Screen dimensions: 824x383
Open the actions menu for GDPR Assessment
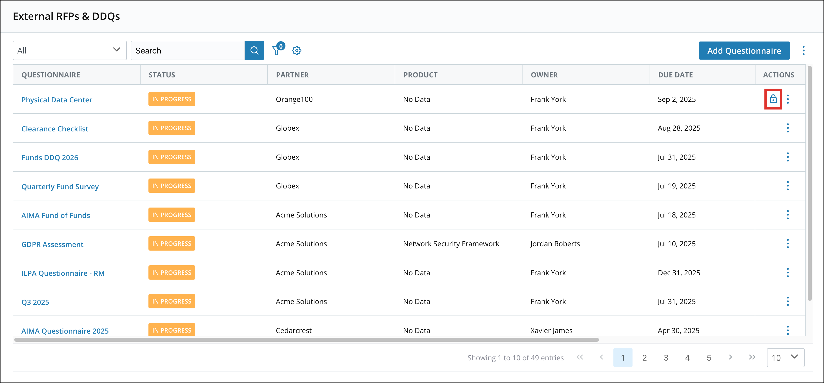(x=788, y=243)
